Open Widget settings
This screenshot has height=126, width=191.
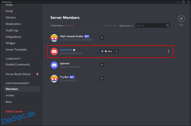coord(10,43)
